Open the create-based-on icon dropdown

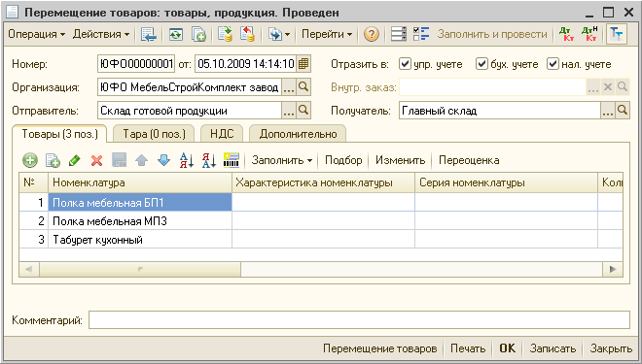point(279,34)
